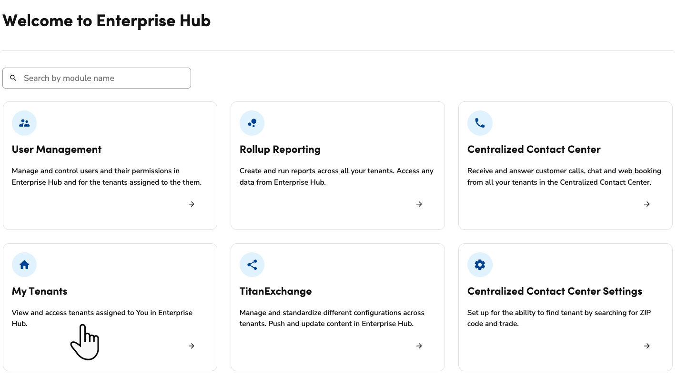Open TitanExchange via its arrow
The image size is (678, 377).
coord(419,346)
